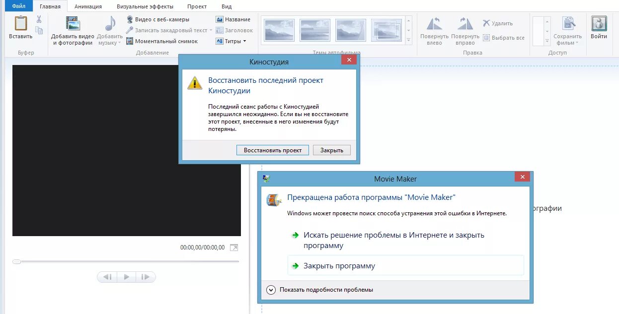Go to the next frame

146,277
